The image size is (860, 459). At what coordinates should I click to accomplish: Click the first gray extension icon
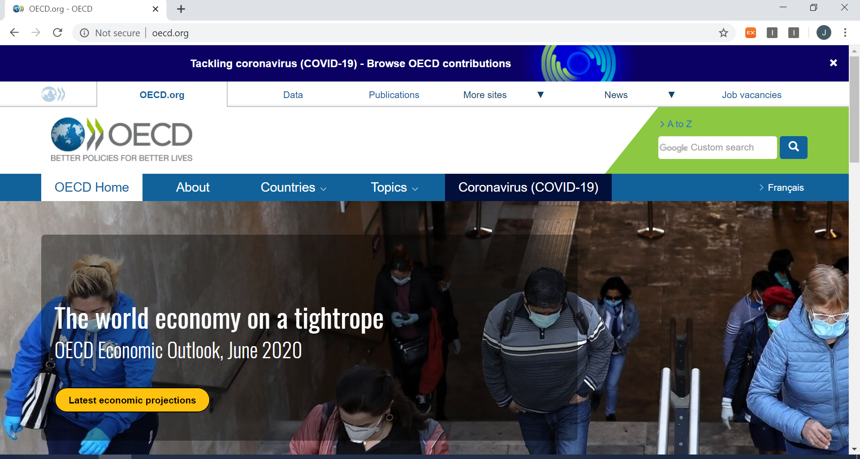pos(772,33)
